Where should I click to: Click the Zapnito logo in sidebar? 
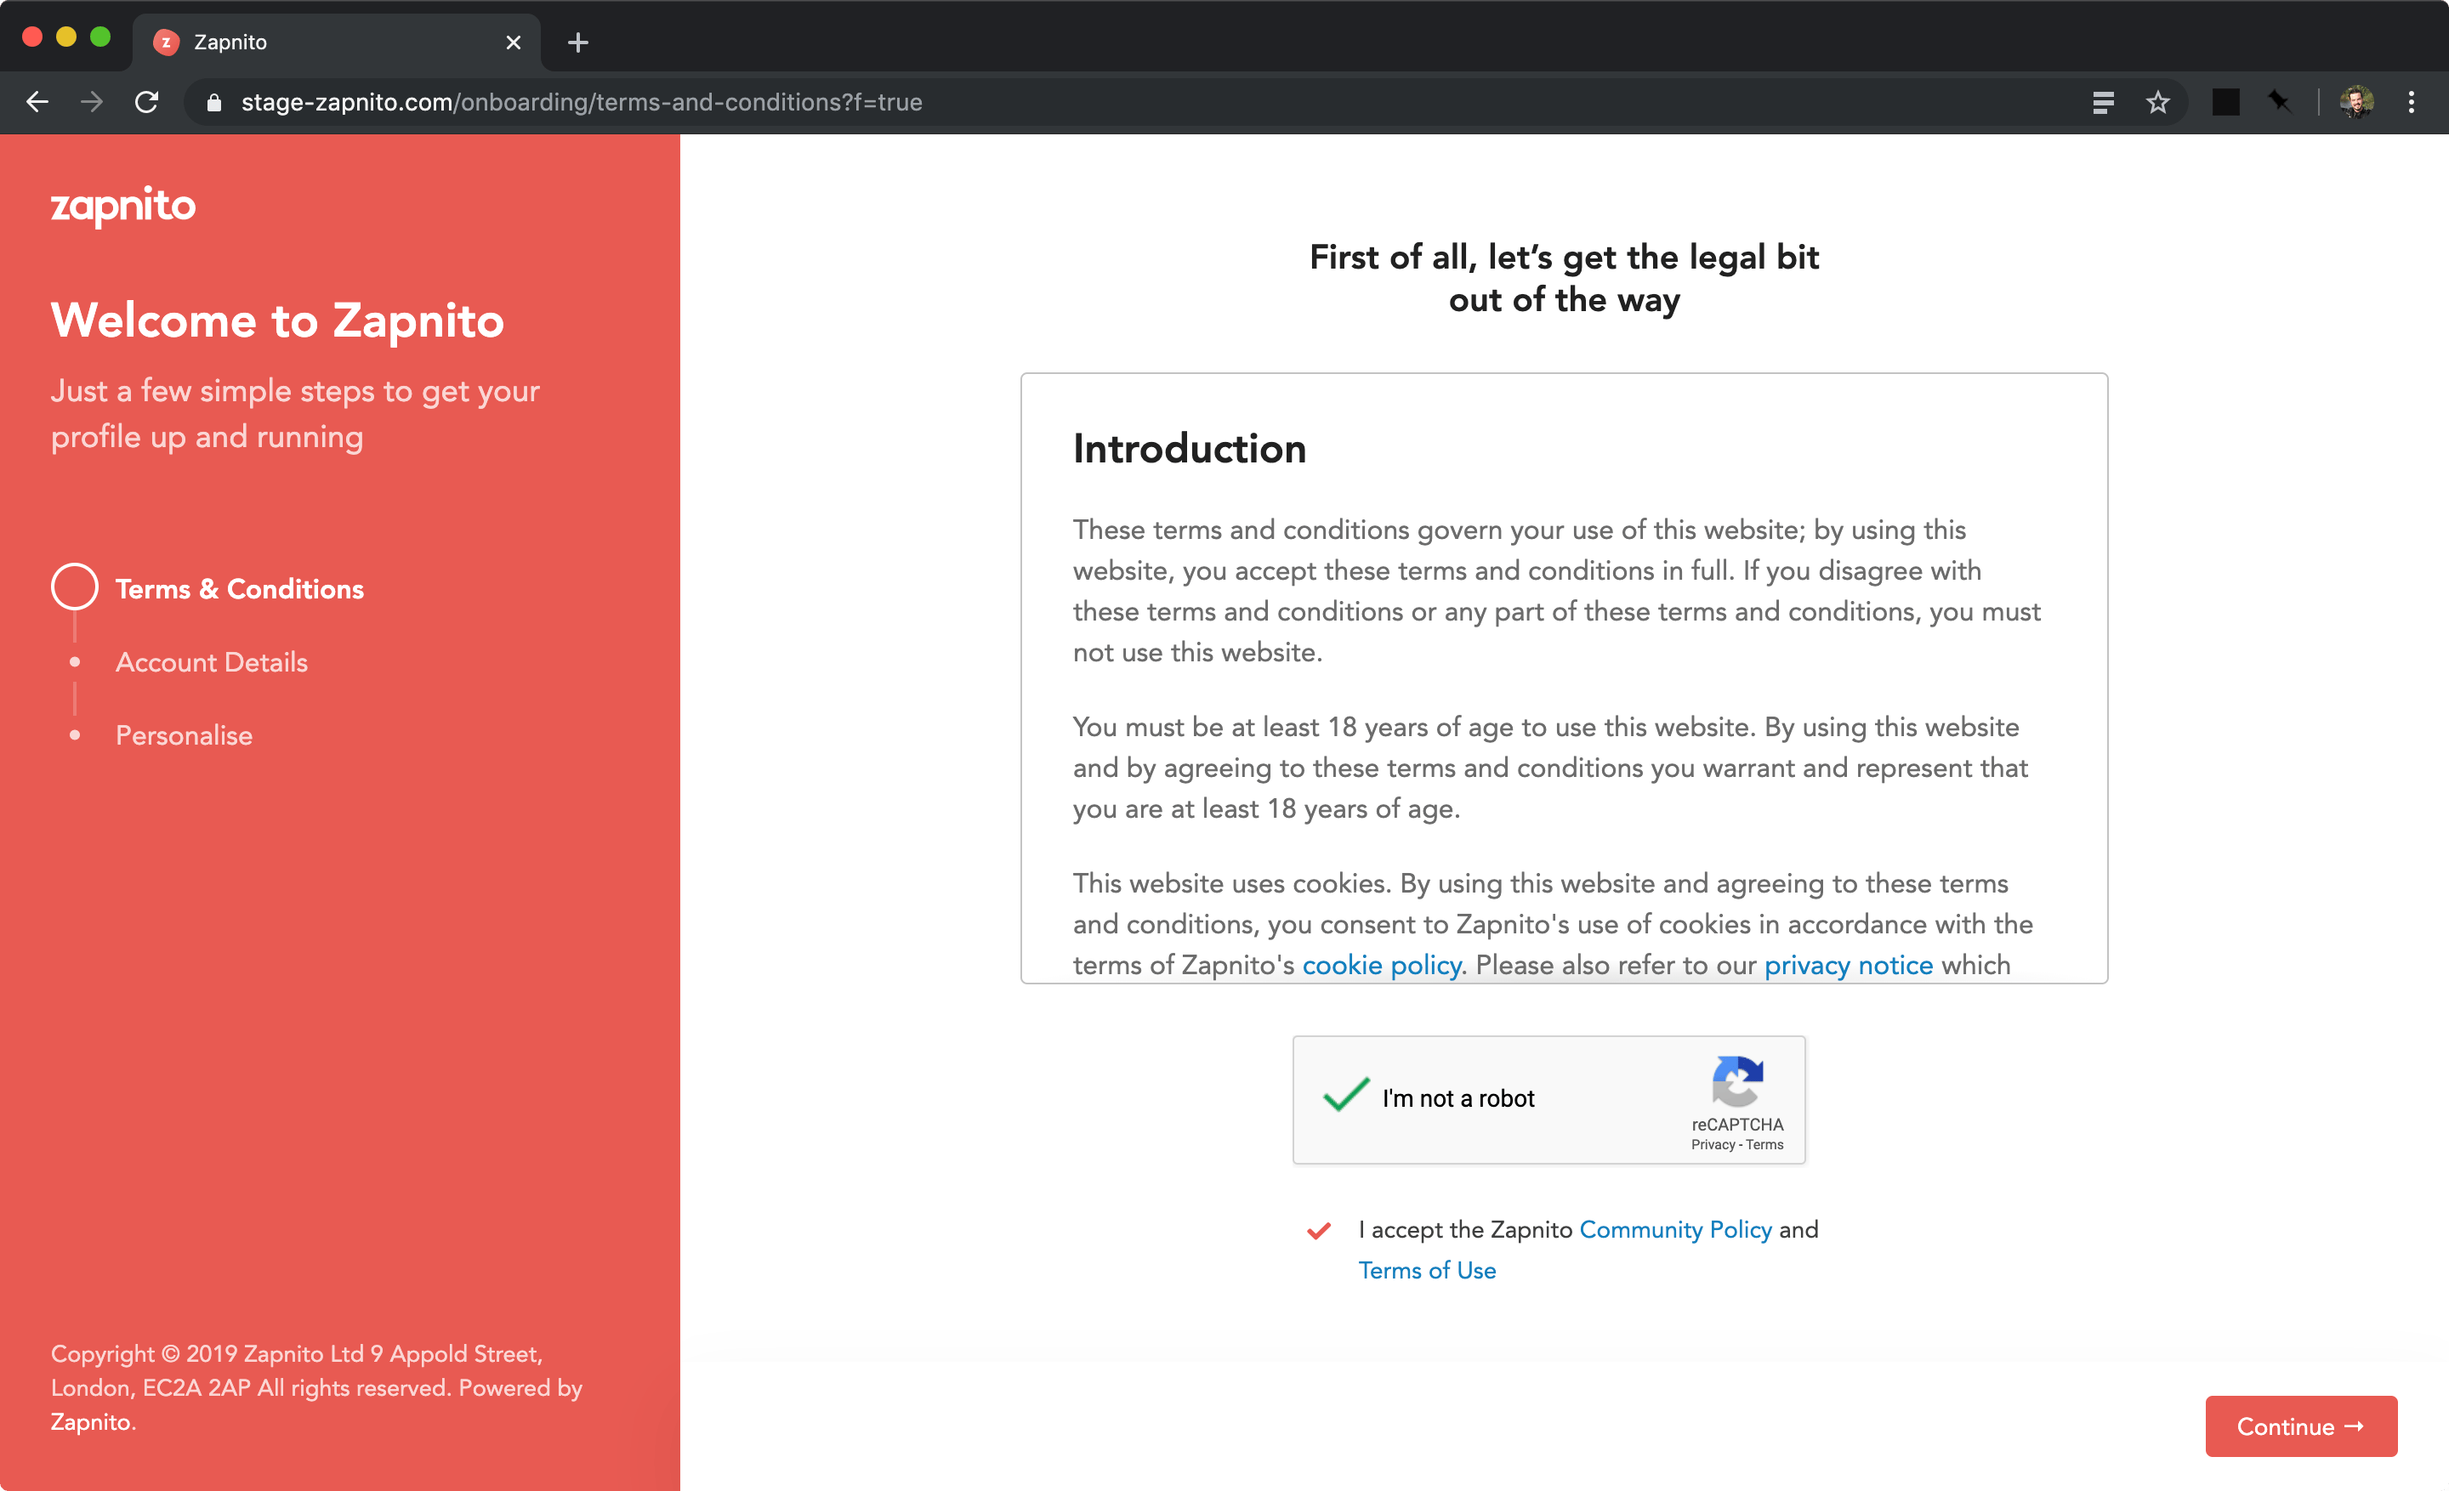click(x=123, y=206)
